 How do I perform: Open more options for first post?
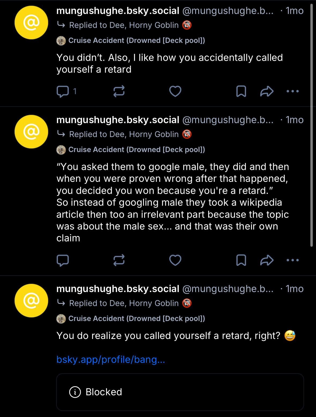pos(292,91)
